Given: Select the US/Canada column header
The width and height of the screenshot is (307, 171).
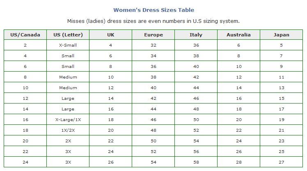Looking at the screenshot, I should point(25,35).
